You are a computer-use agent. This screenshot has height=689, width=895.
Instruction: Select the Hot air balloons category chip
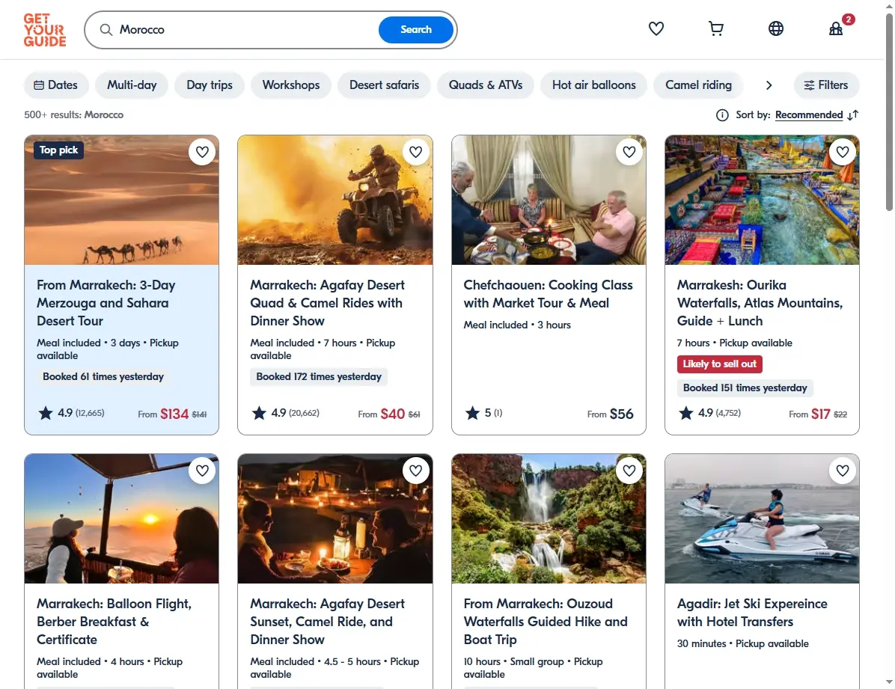point(593,85)
